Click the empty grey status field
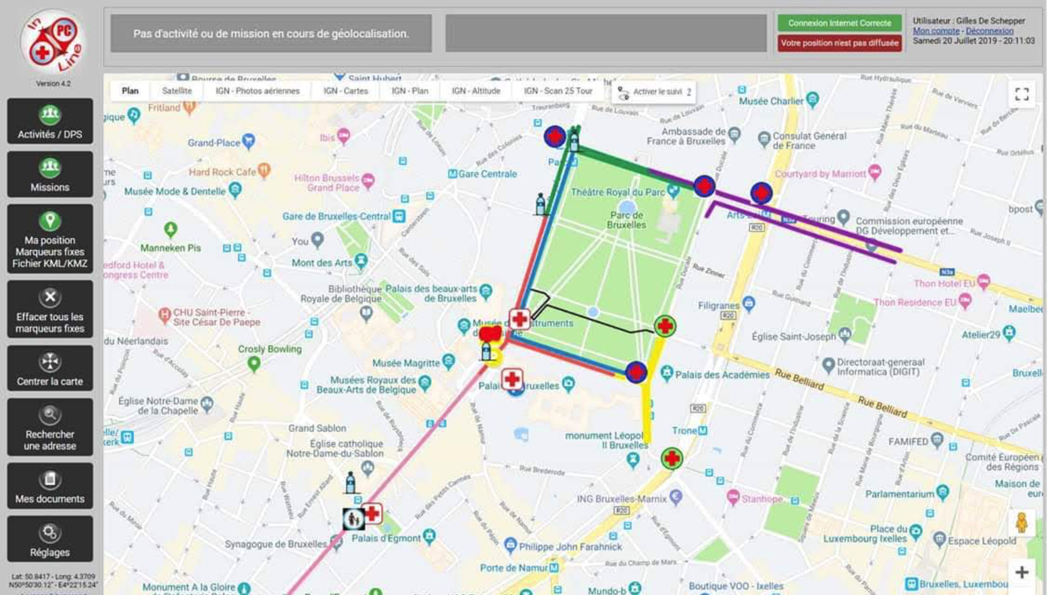This screenshot has height=595, width=1047. tap(606, 34)
